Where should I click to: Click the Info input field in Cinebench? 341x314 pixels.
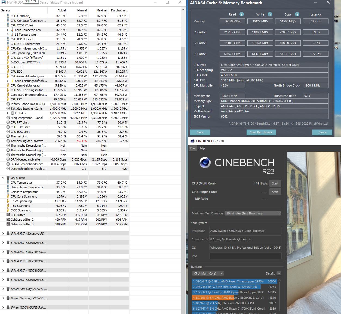(x=245, y=256)
